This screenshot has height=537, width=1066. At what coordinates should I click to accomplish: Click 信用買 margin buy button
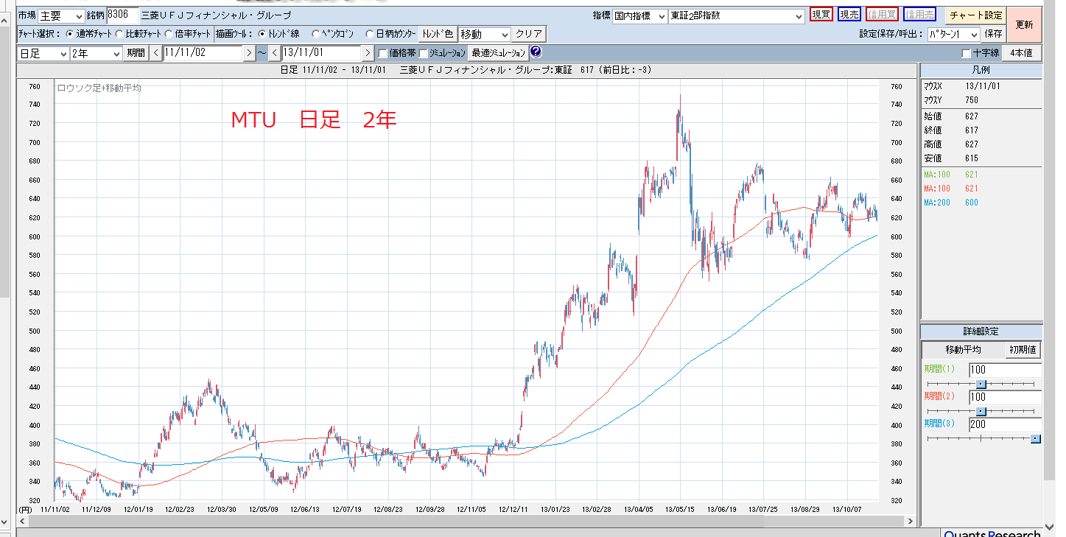[x=882, y=15]
